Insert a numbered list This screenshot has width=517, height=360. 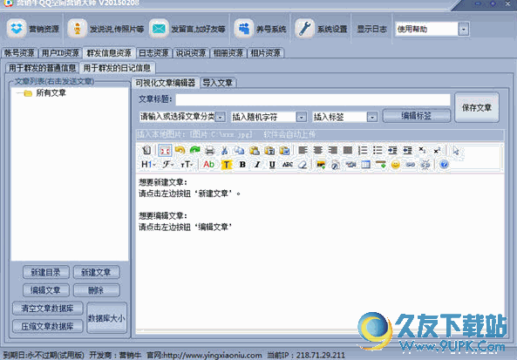click(x=363, y=150)
